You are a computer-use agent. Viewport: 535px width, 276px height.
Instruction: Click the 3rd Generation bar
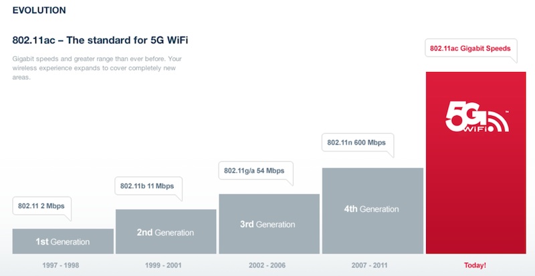click(269, 224)
